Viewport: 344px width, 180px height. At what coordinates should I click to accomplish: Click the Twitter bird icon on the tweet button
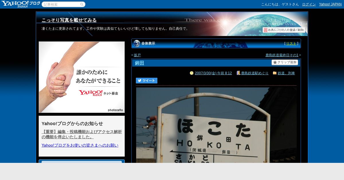click(x=140, y=81)
